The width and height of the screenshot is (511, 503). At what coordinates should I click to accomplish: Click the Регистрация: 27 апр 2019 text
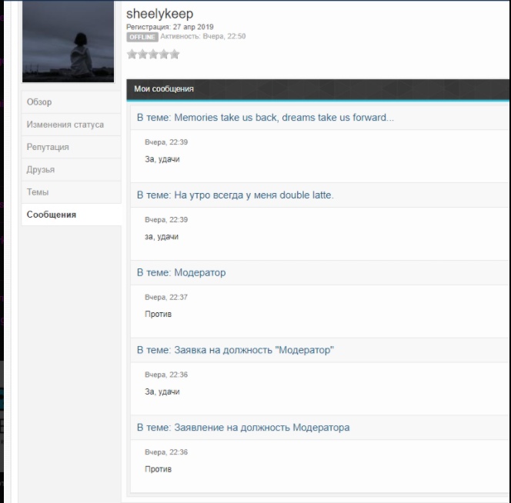pyautogui.click(x=170, y=27)
